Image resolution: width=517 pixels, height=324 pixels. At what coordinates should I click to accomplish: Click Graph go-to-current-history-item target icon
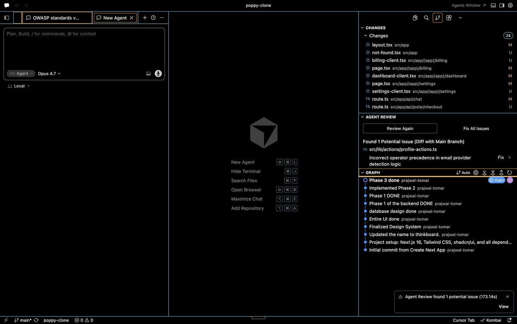click(476, 172)
